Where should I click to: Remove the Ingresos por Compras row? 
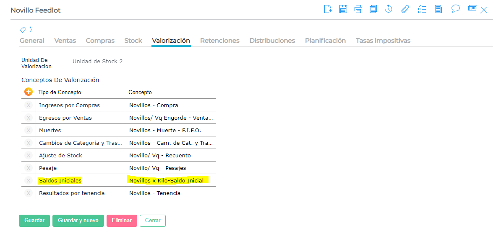[28, 105]
